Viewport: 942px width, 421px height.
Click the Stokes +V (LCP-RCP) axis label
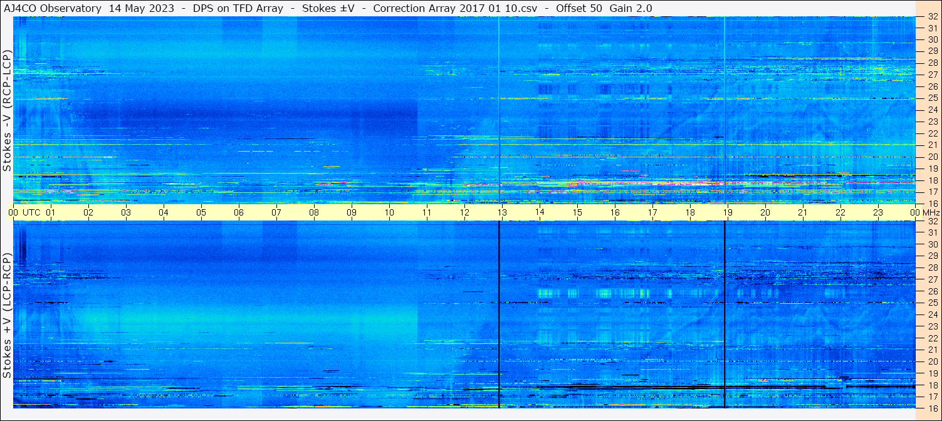click(x=7, y=315)
